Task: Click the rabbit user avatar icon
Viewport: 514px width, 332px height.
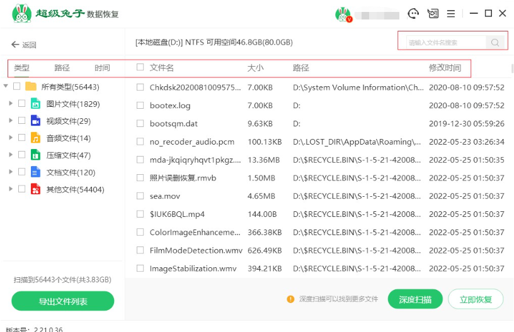Action: pyautogui.click(x=343, y=14)
